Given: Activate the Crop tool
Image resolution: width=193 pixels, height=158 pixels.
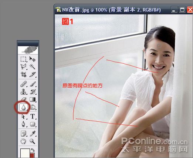Looking at the screenshot, I should [23, 74].
